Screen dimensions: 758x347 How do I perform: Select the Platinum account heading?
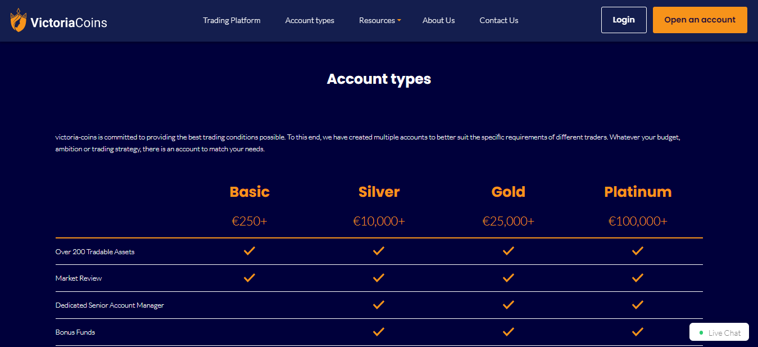[x=638, y=192]
